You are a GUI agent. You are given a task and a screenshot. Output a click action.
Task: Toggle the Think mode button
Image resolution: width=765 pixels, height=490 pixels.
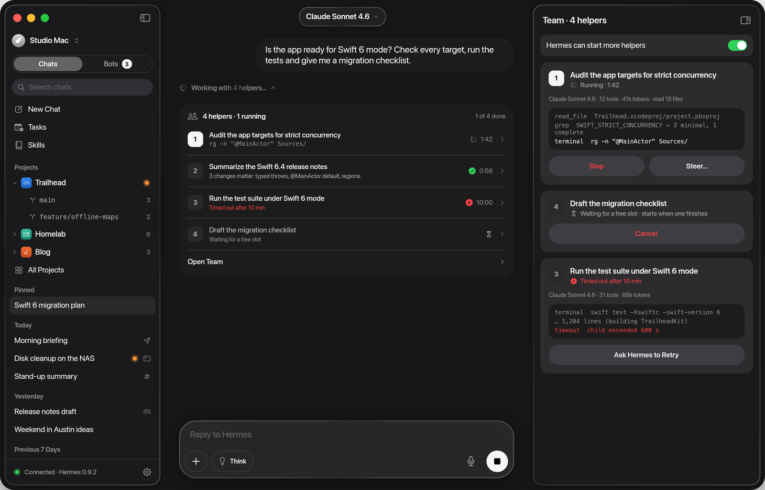pyautogui.click(x=232, y=461)
